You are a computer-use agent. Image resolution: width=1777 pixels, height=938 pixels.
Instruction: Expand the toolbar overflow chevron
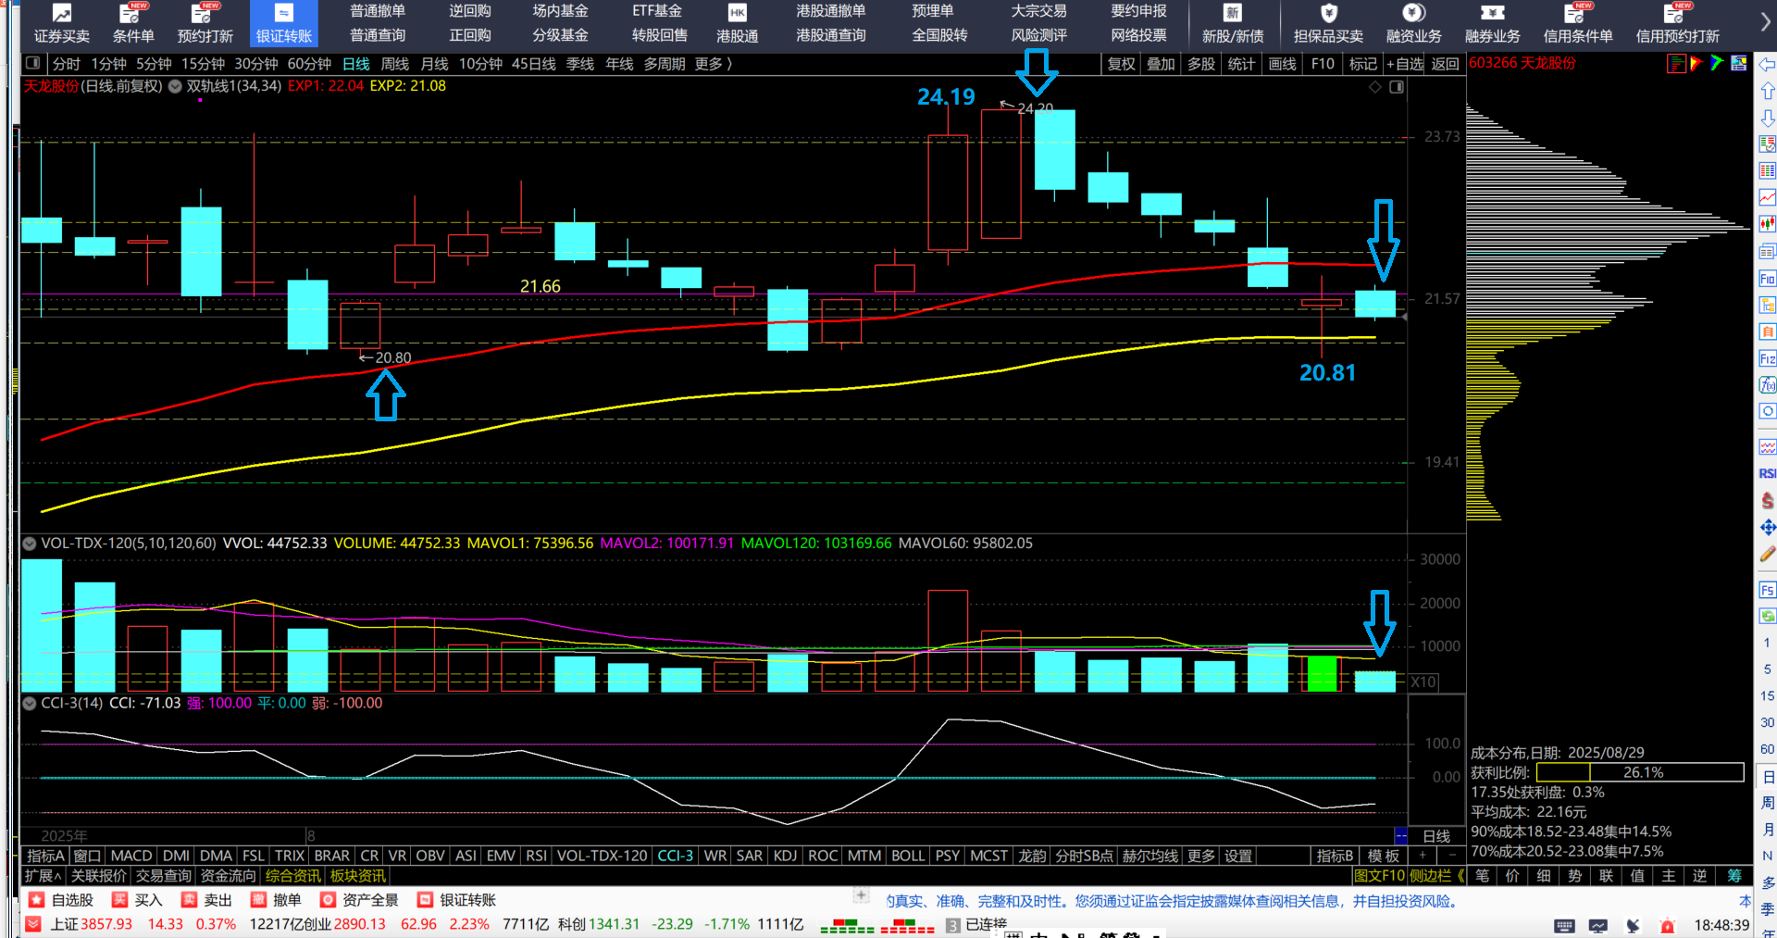(1765, 22)
